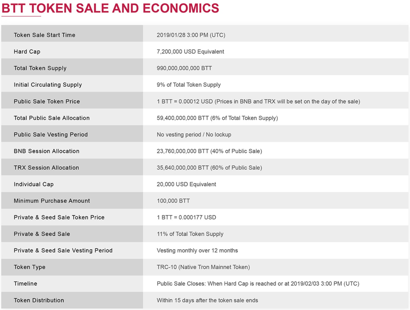
Task: Select the Token Sale Start Time label
Action: [44, 35]
